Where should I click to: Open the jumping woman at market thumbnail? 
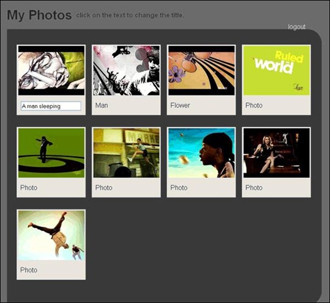[x=126, y=153]
